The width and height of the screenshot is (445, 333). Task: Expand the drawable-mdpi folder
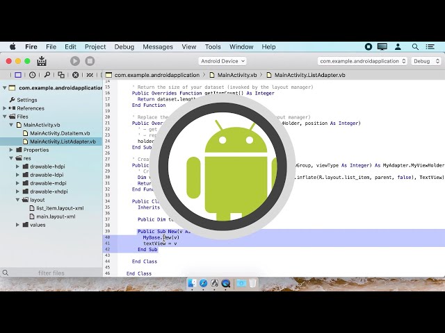pos(17,183)
